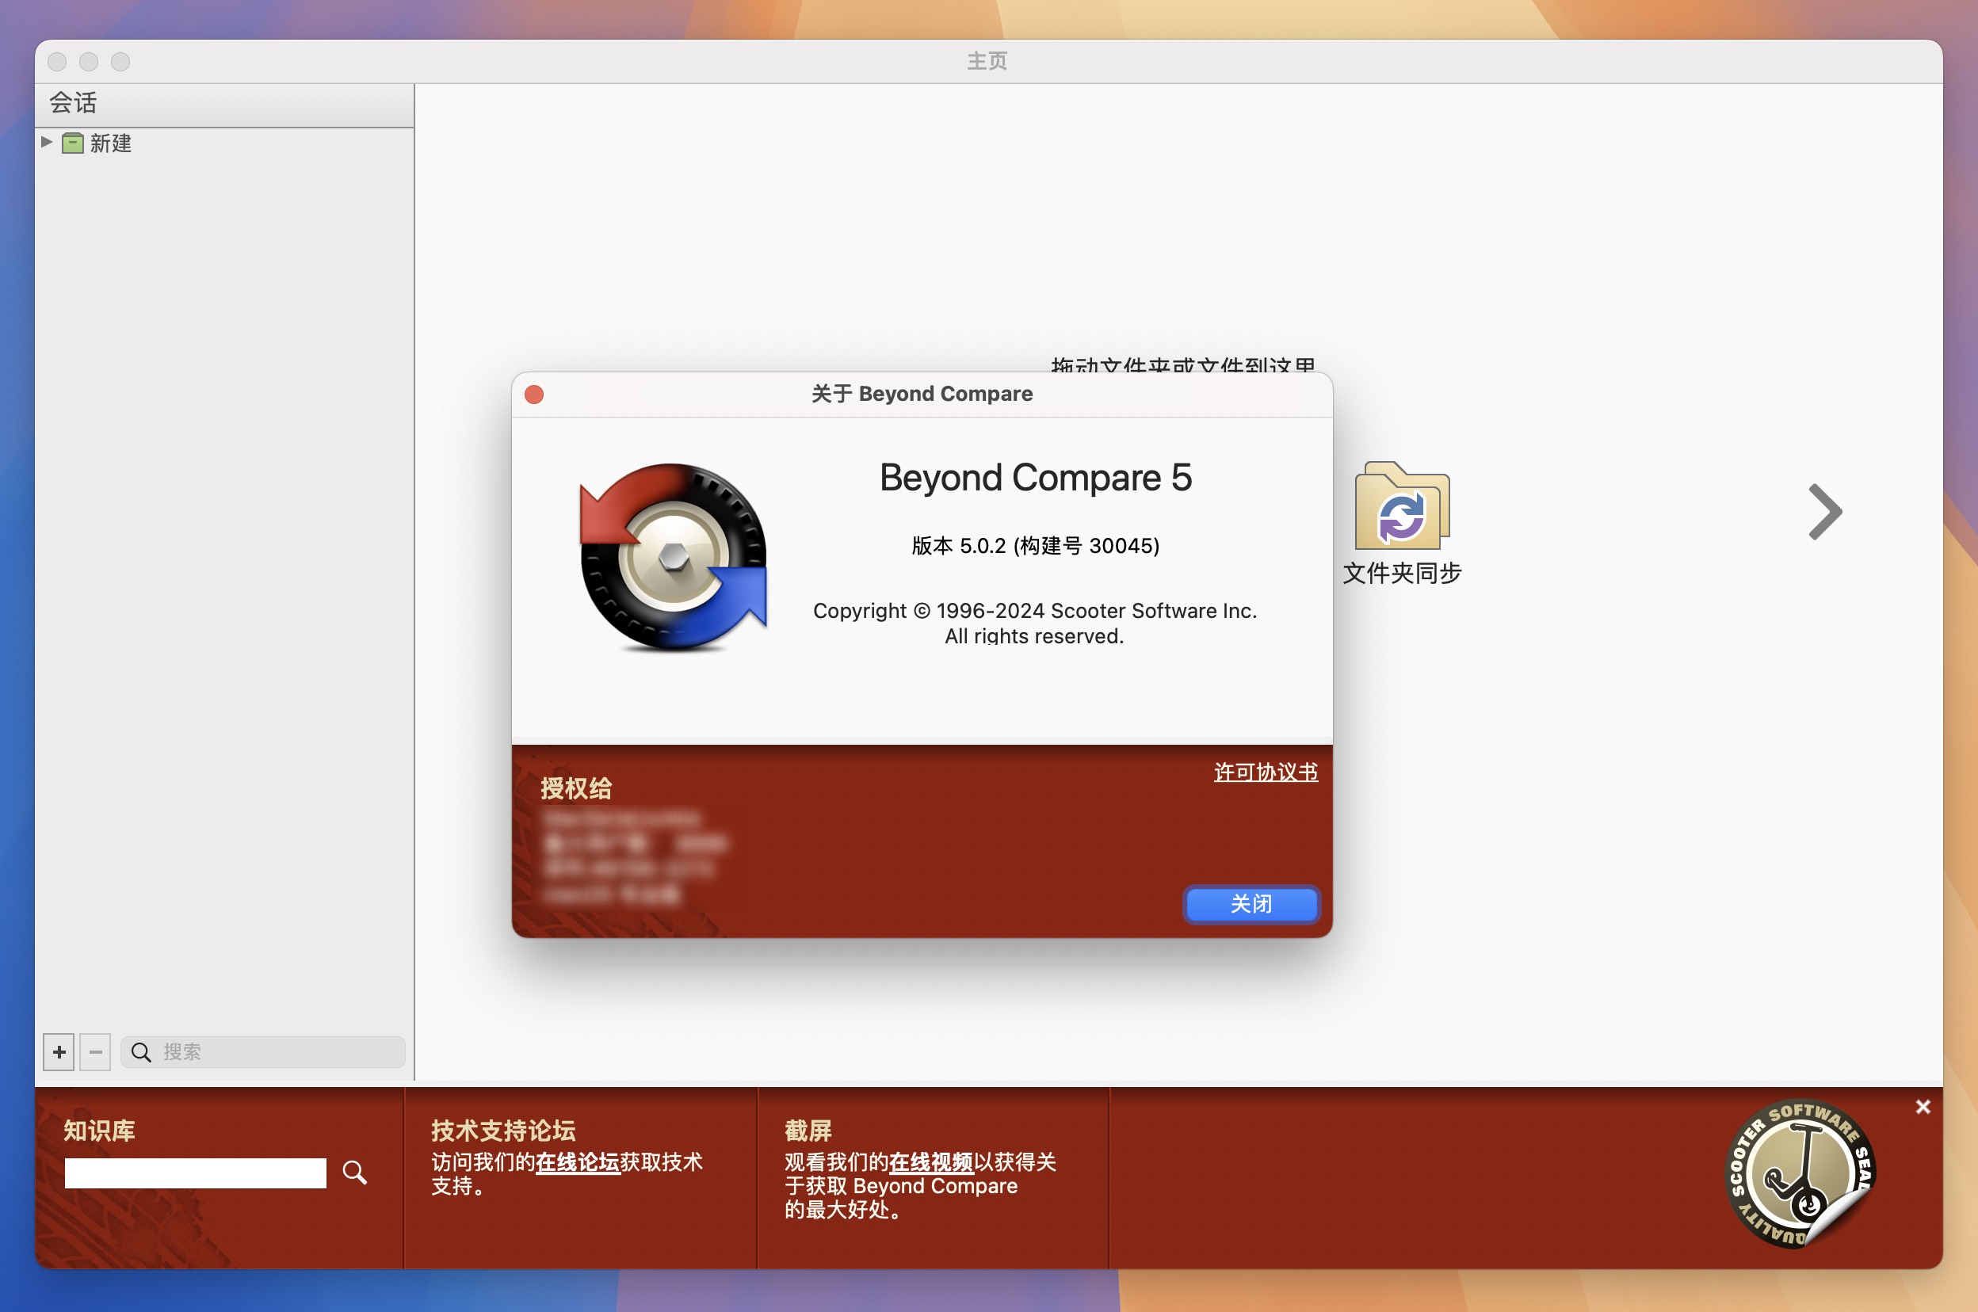Click the 授权给 label in About dialog

click(x=575, y=788)
